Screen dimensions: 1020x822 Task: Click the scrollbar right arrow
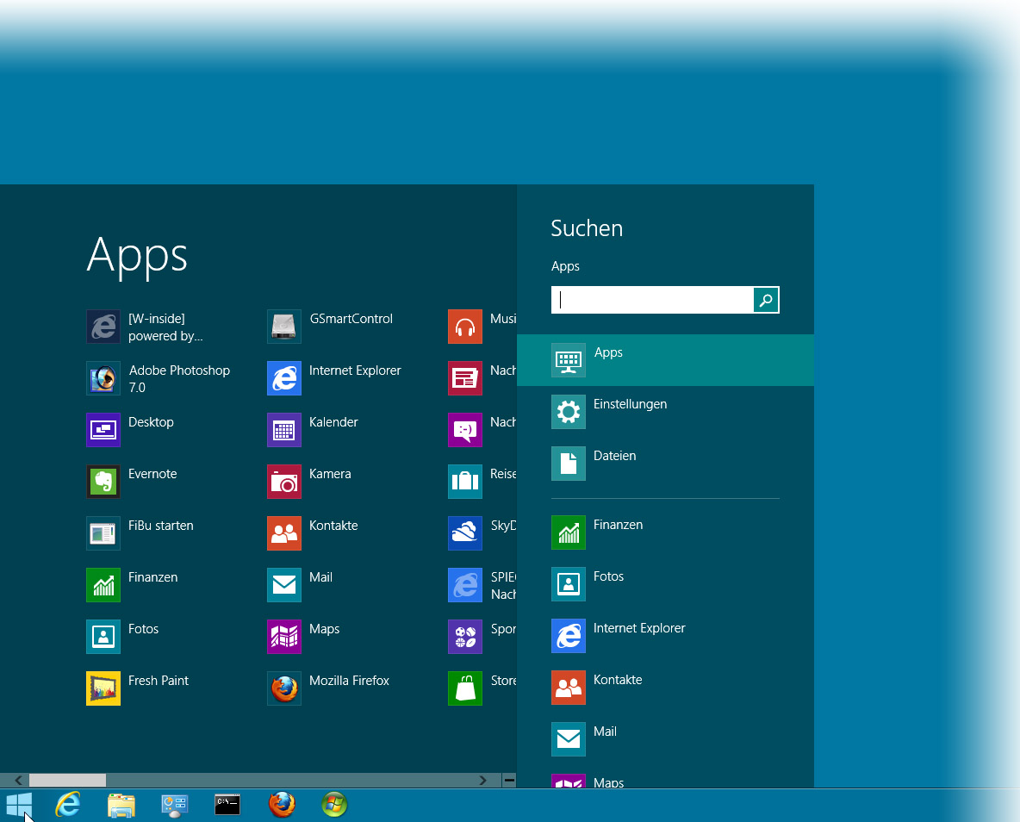(x=482, y=780)
